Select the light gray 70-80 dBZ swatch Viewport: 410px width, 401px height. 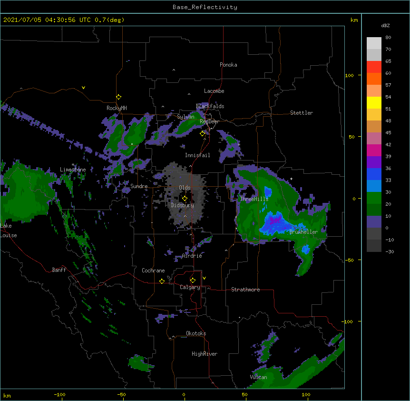(x=374, y=43)
